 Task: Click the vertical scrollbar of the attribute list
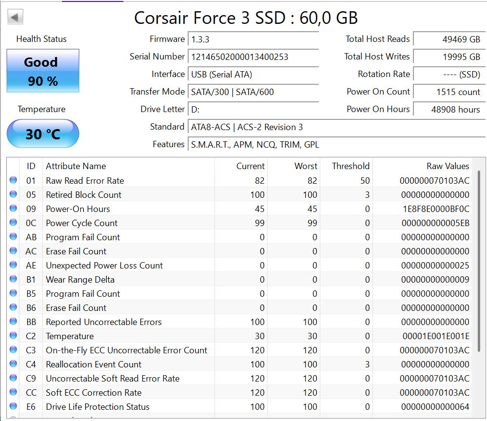pos(479,261)
